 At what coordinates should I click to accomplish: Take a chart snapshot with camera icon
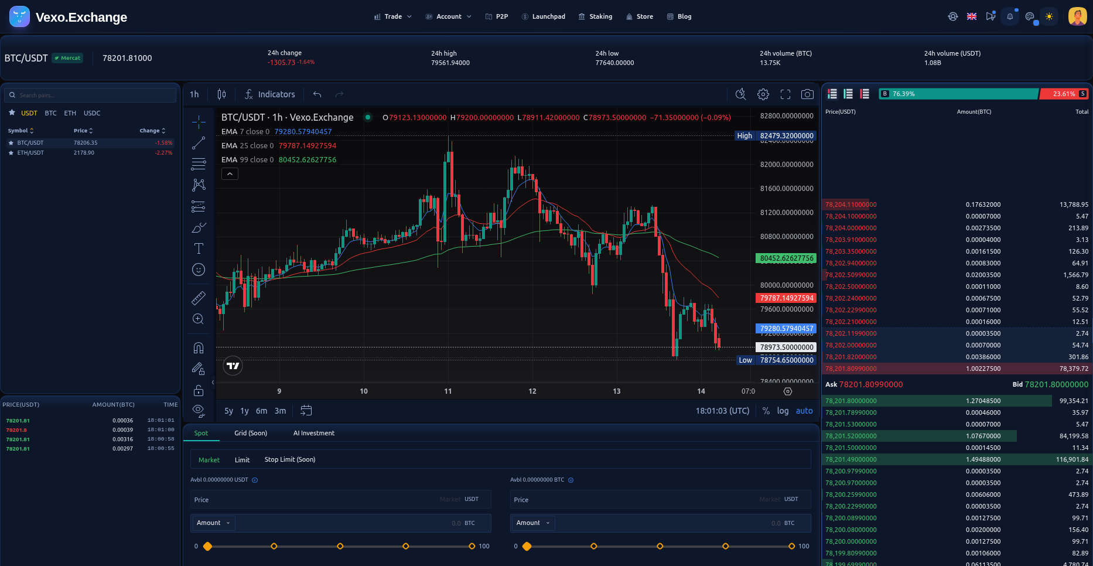pos(807,94)
